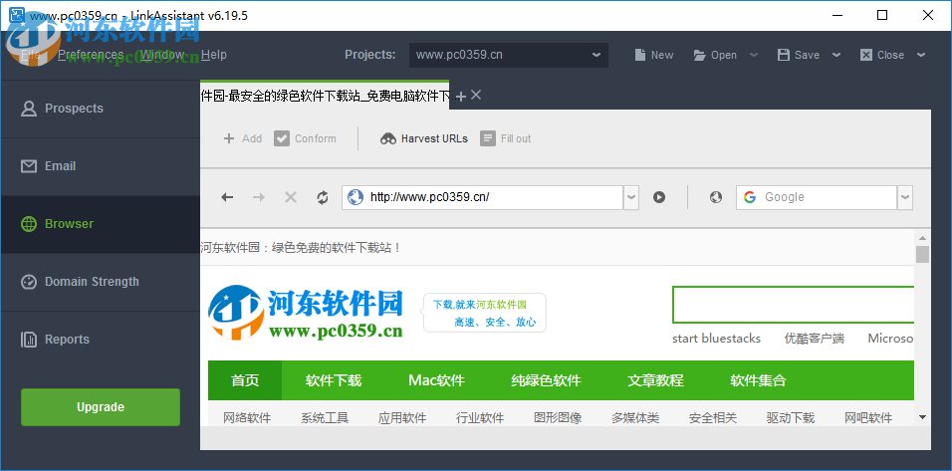952x471 pixels.
Task: Click the Go play arrow button
Action: [x=659, y=197]
